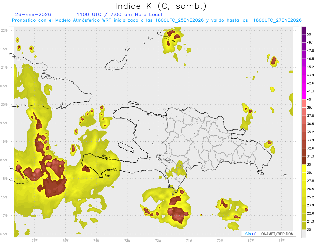Viewport: 316px width, 244px height.
Task: Click colorbar value '31.3'
Action: [x=310, y=156]
